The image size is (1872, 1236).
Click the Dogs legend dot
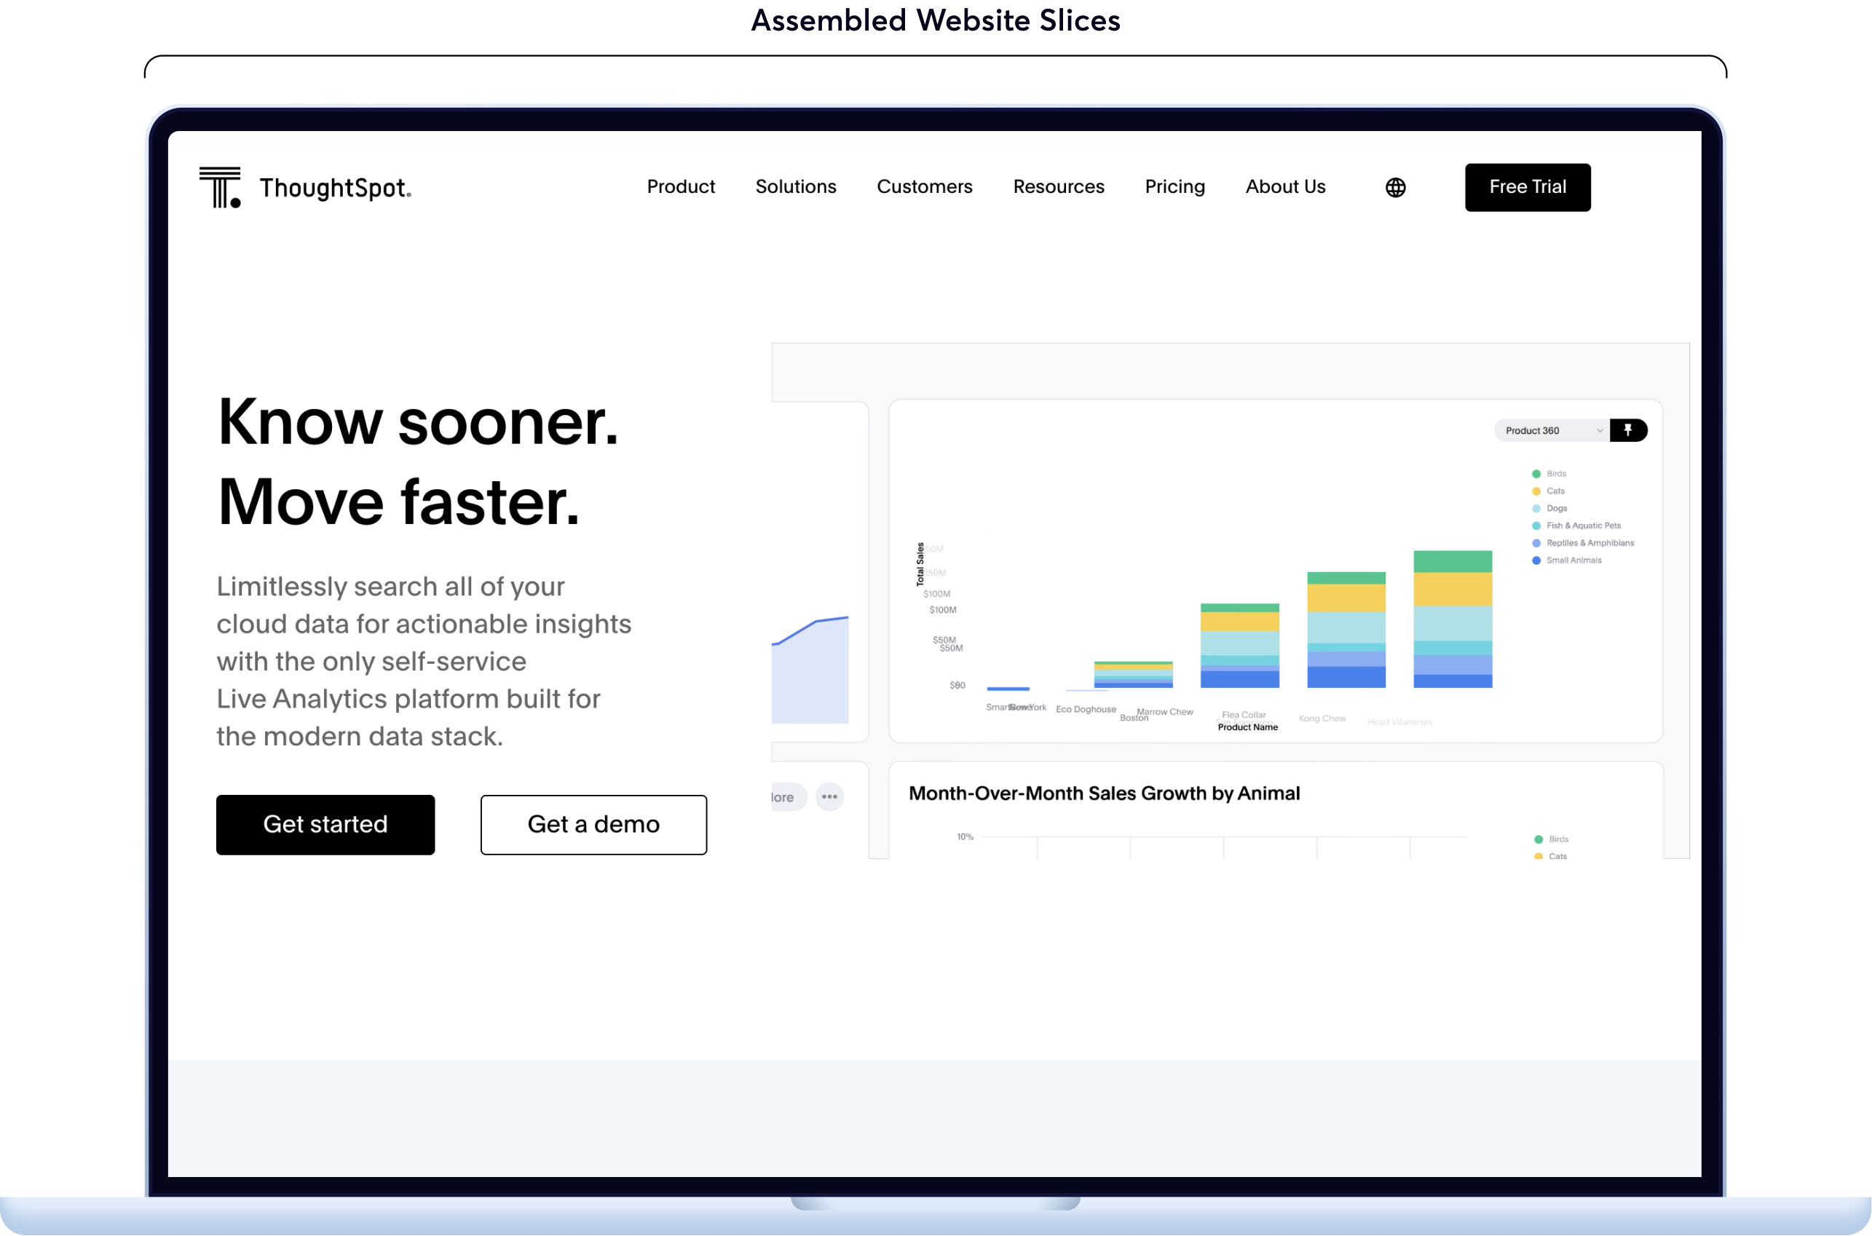tap(1536, 507)
